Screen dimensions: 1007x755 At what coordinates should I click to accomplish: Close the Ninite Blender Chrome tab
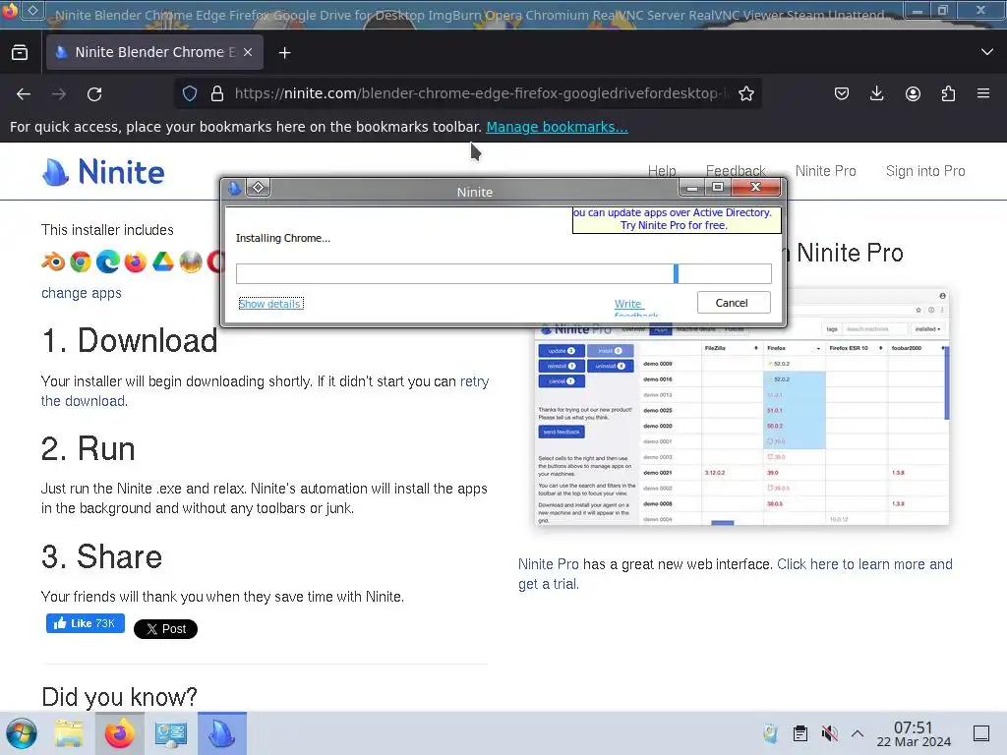248,53
